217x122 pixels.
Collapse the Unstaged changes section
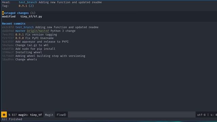click(15, 13)
